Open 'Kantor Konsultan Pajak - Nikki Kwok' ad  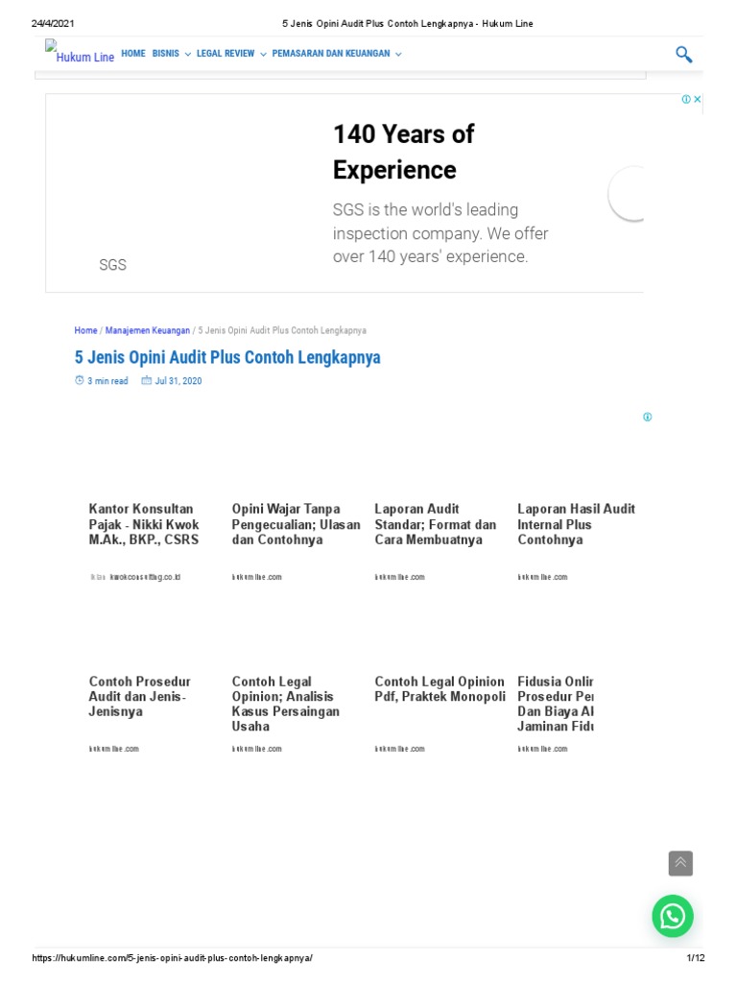pyautogui.click(x=143, y=524)
